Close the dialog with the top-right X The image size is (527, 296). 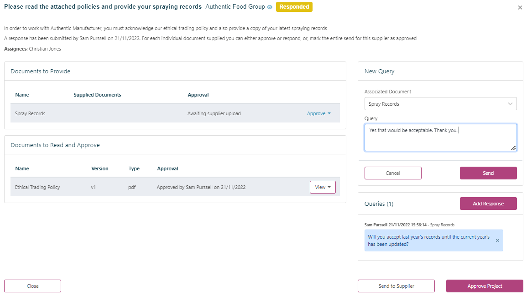[520, 8]
